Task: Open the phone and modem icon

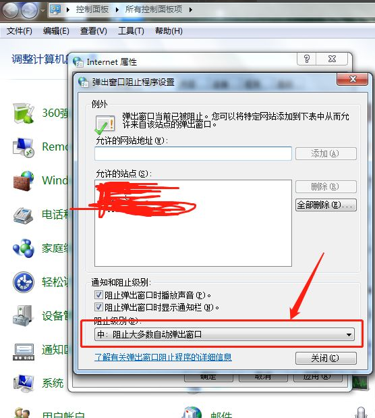Action: [24, 215]
